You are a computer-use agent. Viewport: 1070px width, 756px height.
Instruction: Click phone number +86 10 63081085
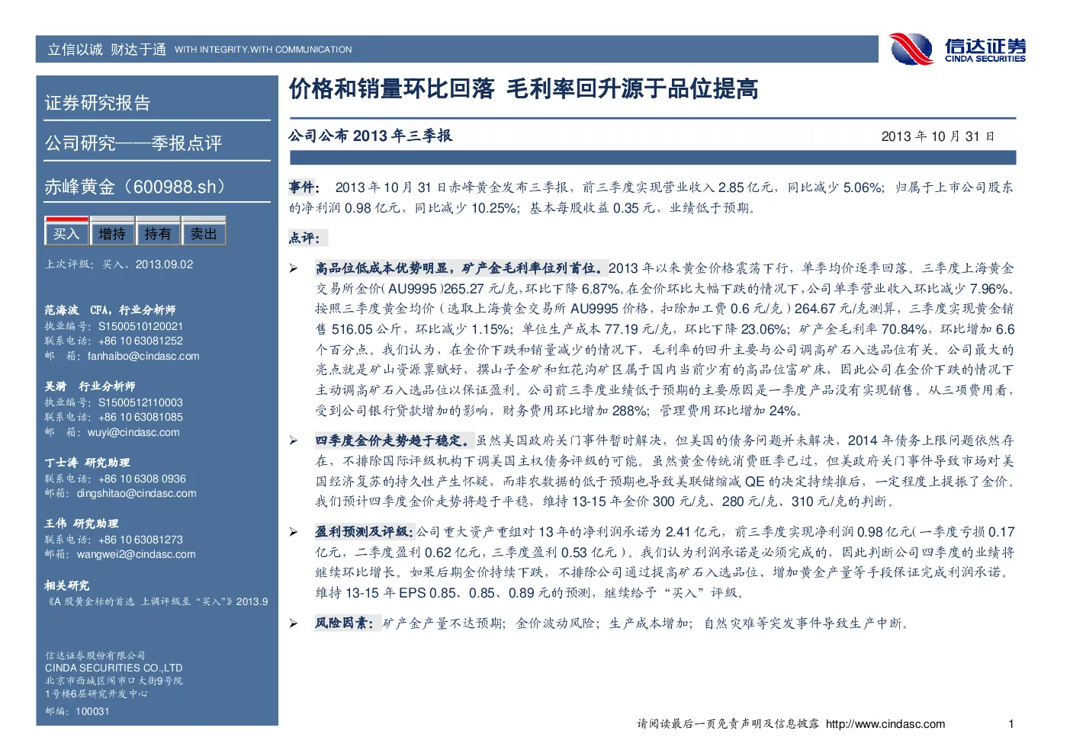pyautogui.click(x=140, y=417)
